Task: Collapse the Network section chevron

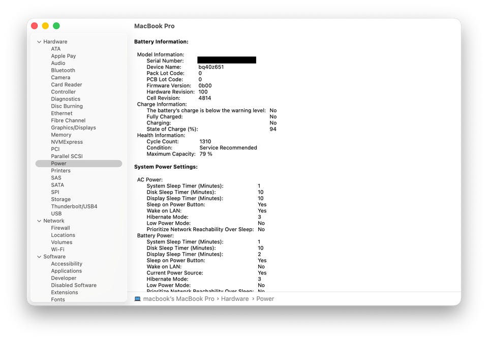Action: (39, 221)
